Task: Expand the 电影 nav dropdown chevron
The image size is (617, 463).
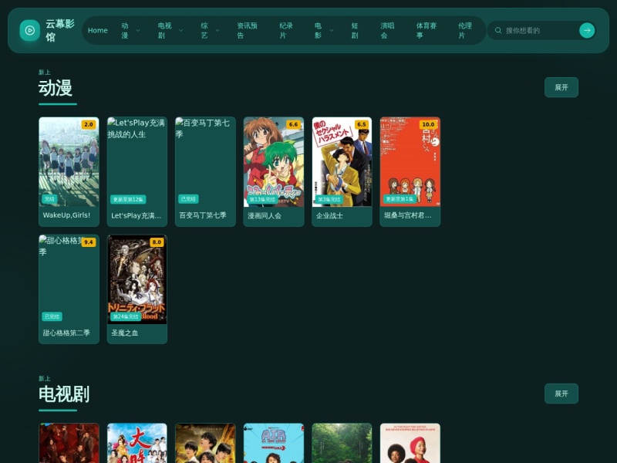Action: click(x=332, y=30)
